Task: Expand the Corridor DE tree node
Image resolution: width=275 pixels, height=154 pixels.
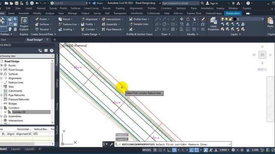Action: (5, 112)
